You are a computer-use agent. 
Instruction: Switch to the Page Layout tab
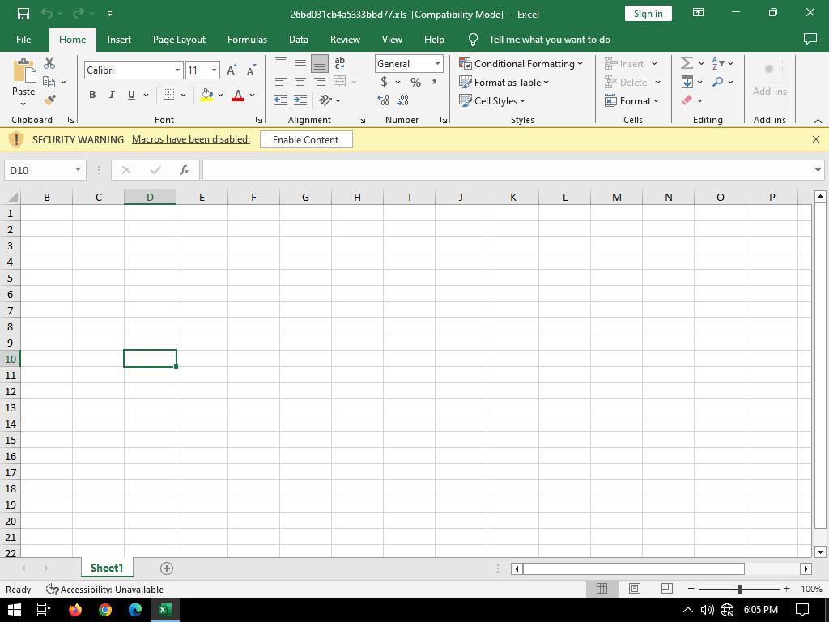click(x=179, y=39)
